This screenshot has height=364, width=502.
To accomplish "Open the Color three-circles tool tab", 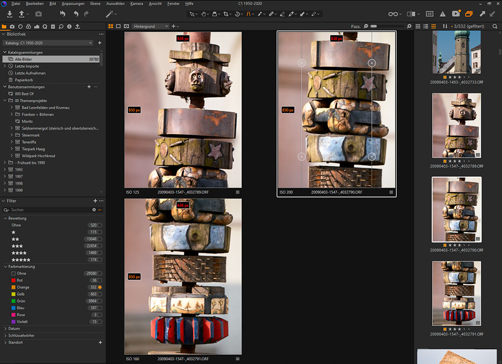I will pos(28,26).
